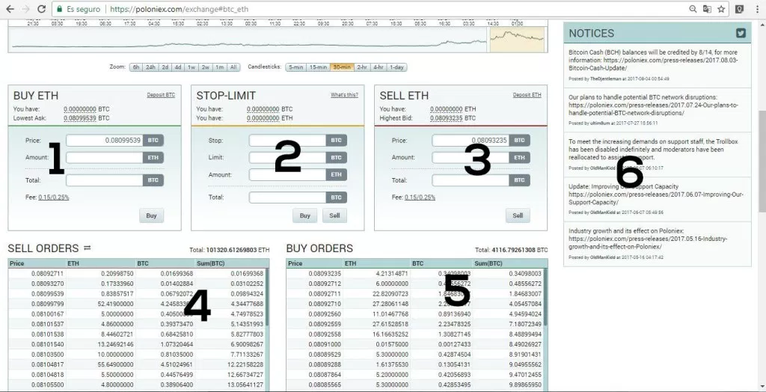This screenshot has width=766, height=392.
Task: Set chart zoom to 1m
Action: pos(219,67)
